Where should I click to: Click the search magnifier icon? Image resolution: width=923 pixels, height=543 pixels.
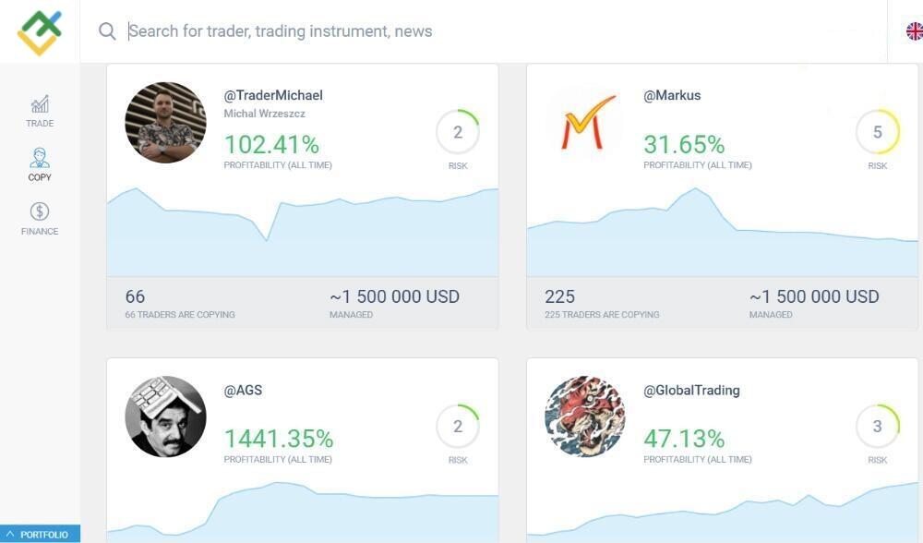tap(107, 31)
